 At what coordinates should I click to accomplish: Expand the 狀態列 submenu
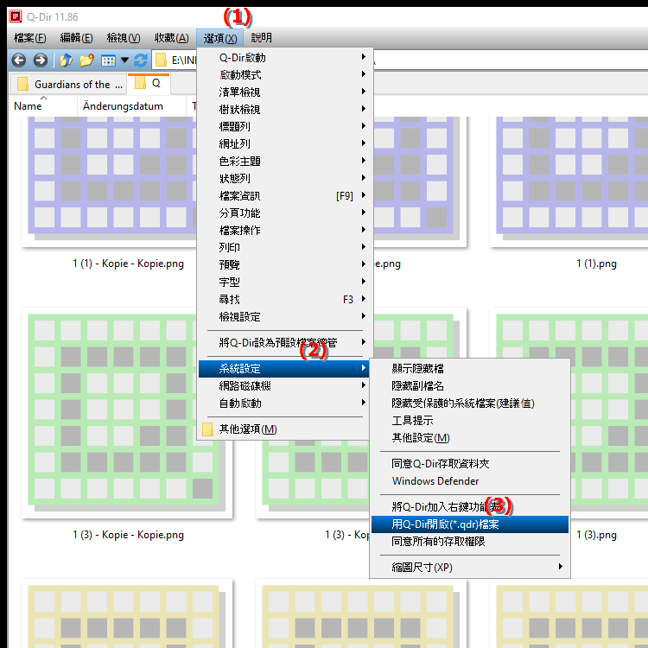[x=285, y=179]
